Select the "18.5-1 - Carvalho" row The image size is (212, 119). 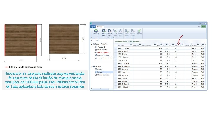161,63
